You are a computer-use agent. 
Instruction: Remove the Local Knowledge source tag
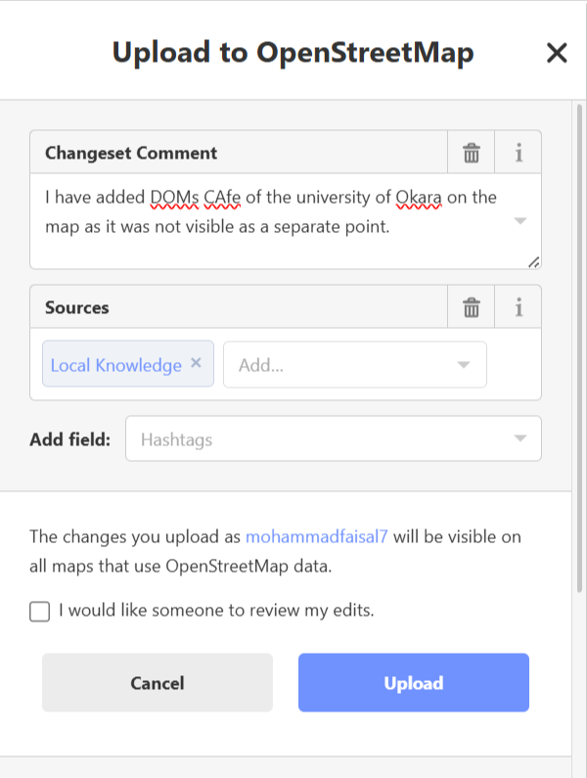click(x=196, y=363)
